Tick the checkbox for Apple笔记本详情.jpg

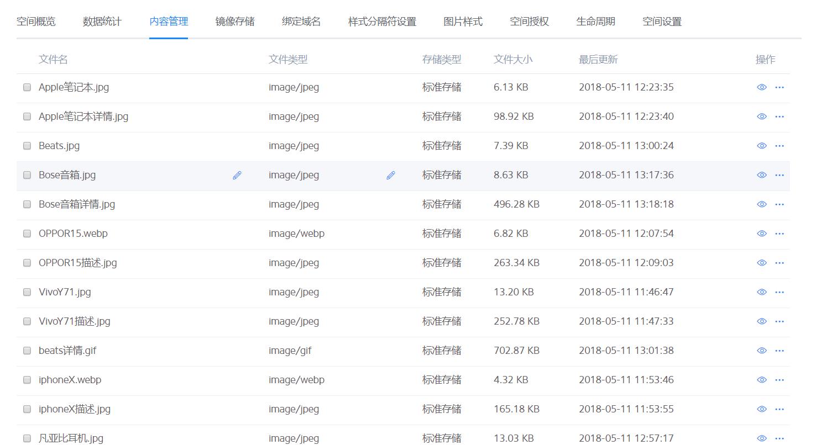[27, 116]
